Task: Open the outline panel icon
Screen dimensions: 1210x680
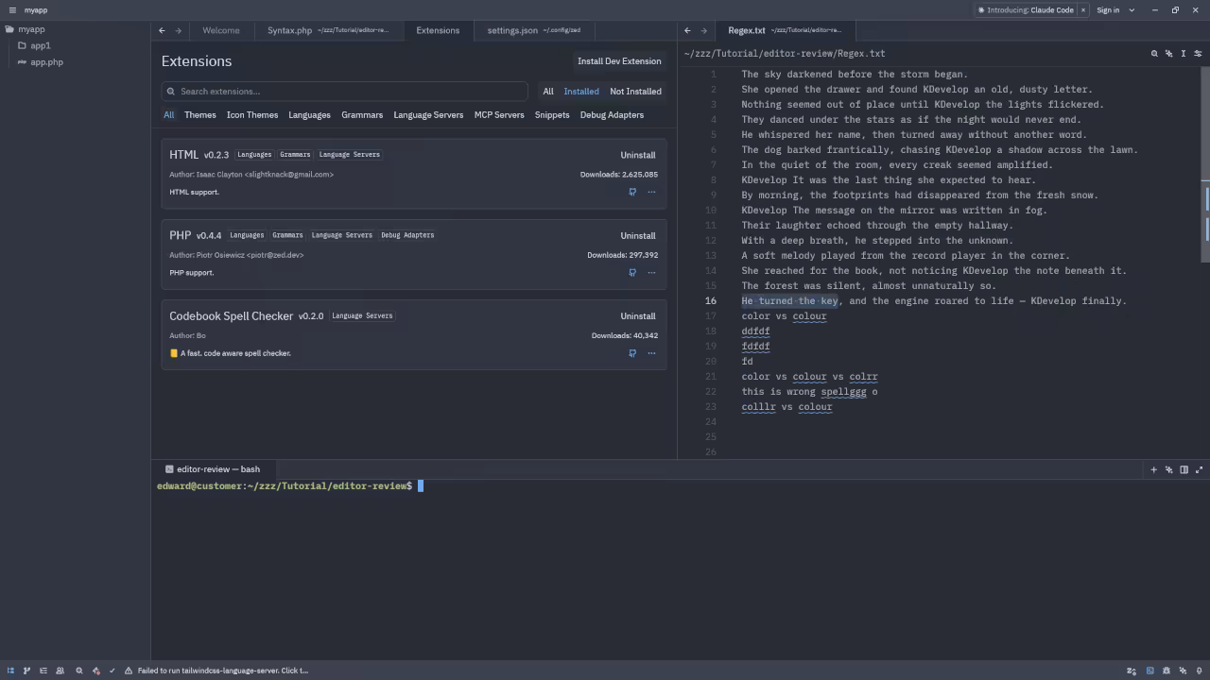Action: [x=43, y=671]
